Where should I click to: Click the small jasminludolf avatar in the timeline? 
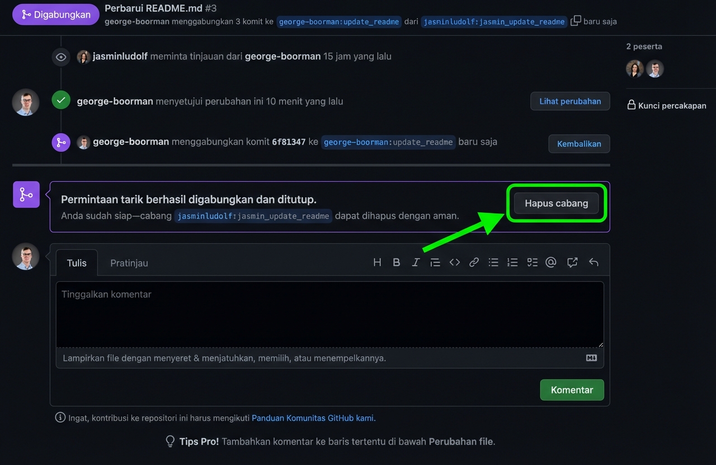pos(83,56)
